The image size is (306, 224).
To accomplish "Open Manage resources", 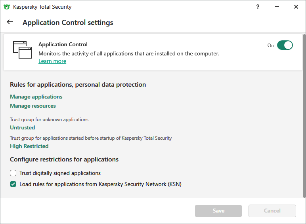I will [x=33, y=106].
